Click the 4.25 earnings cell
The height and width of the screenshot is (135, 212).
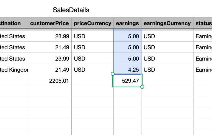tap(127, 70)
